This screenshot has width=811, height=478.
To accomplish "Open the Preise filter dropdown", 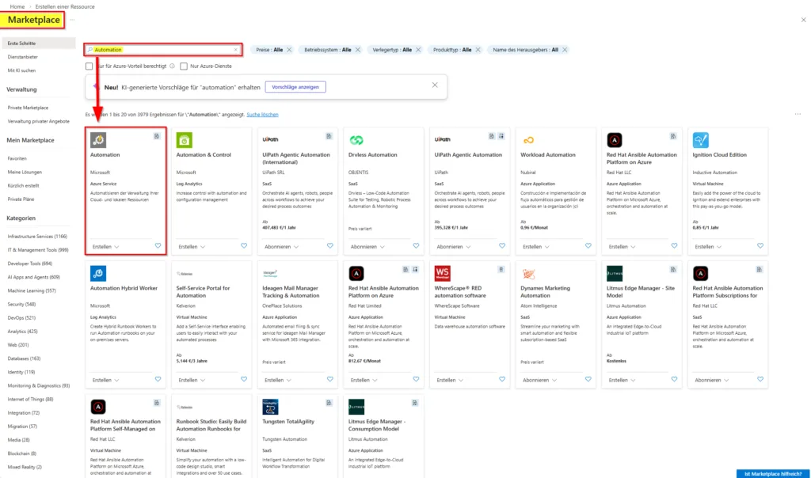I will click(269, 50).
